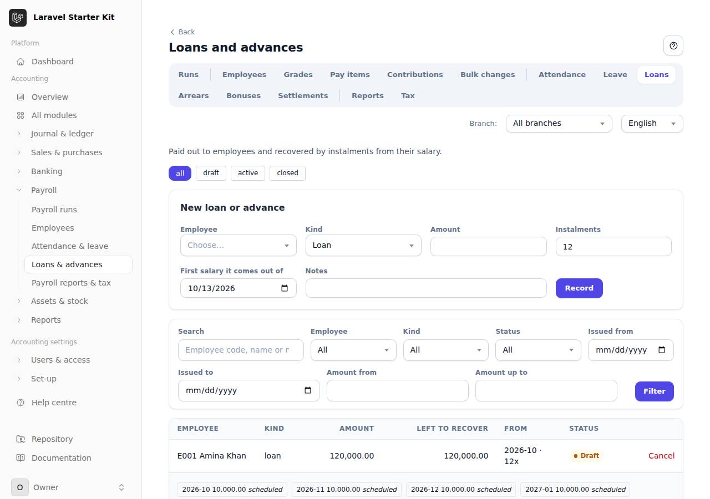Screen dimensions: 710x499
Task: Click the Instalments input field
Action: coord(613,247)
